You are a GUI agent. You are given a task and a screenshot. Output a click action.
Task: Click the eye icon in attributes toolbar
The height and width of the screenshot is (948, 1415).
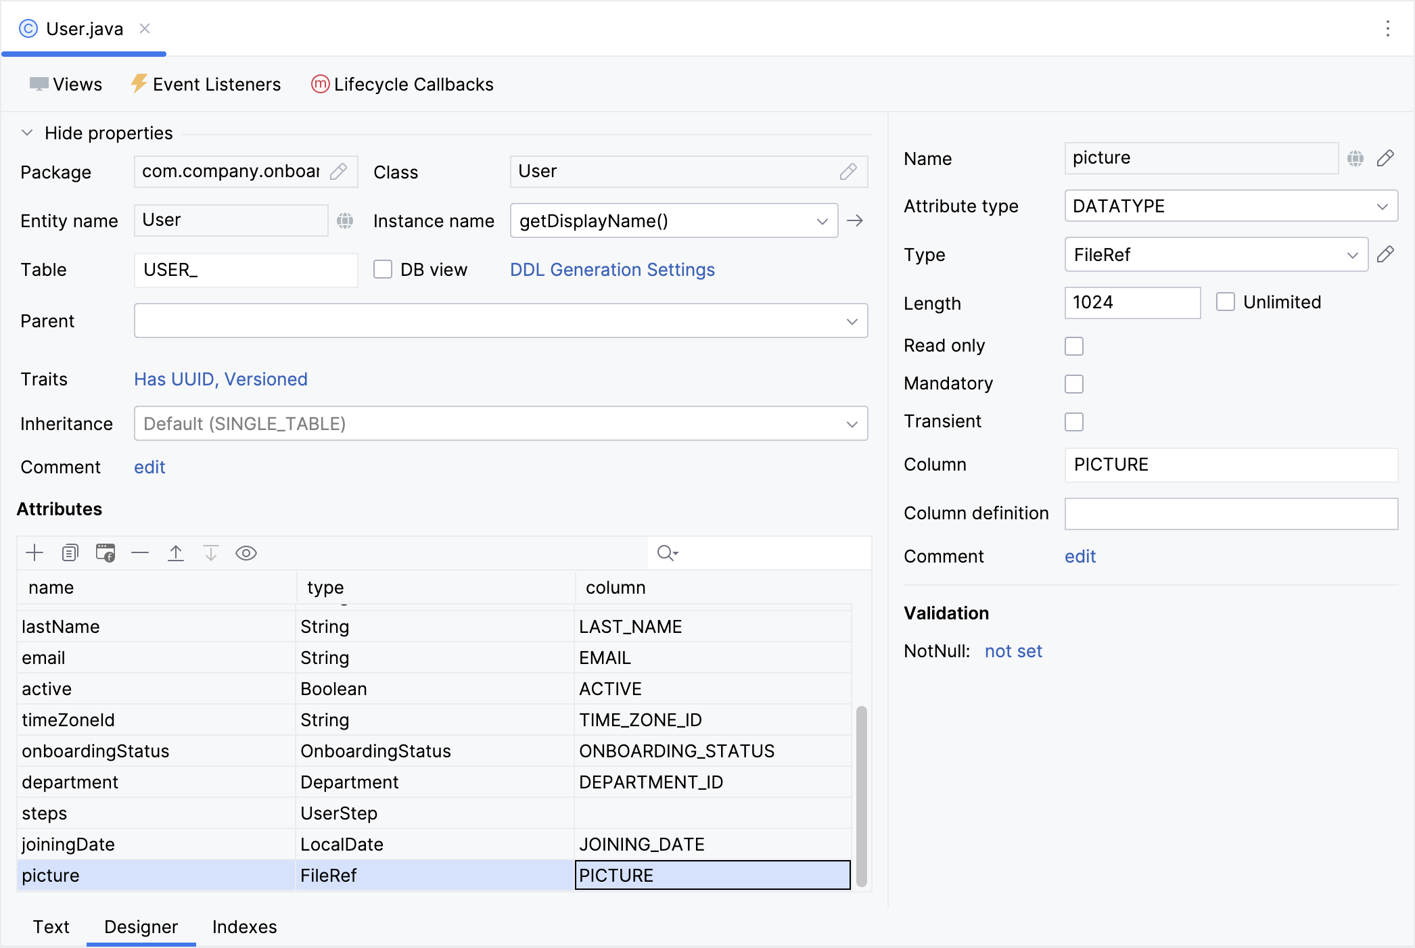point(246,553)
